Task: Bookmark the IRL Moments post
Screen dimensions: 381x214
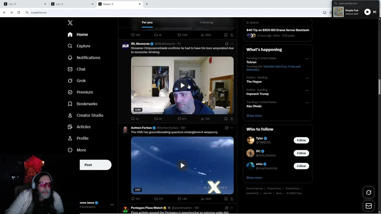Action: click(x=226, y=119)
